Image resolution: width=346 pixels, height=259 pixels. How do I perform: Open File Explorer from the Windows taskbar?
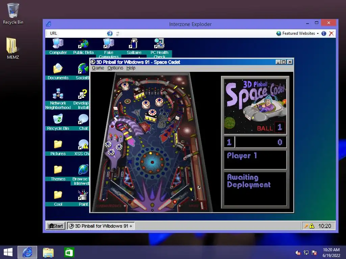coord(48,252)
